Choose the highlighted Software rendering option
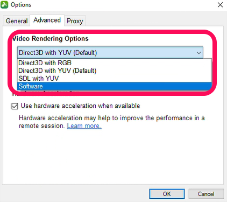This screenshot has height=202, width=227. tap(115, 86)
